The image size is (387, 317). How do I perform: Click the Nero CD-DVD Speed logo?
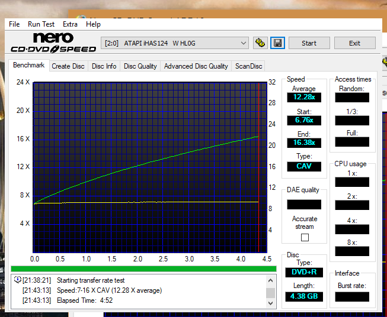click(x=53, y=43)
